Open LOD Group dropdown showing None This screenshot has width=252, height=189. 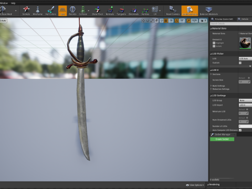(245, 100)
